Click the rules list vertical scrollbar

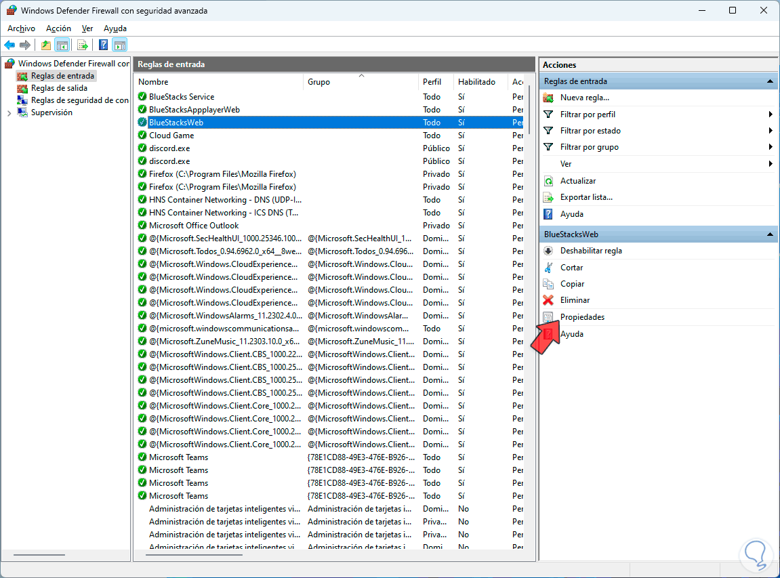point(529,110)
